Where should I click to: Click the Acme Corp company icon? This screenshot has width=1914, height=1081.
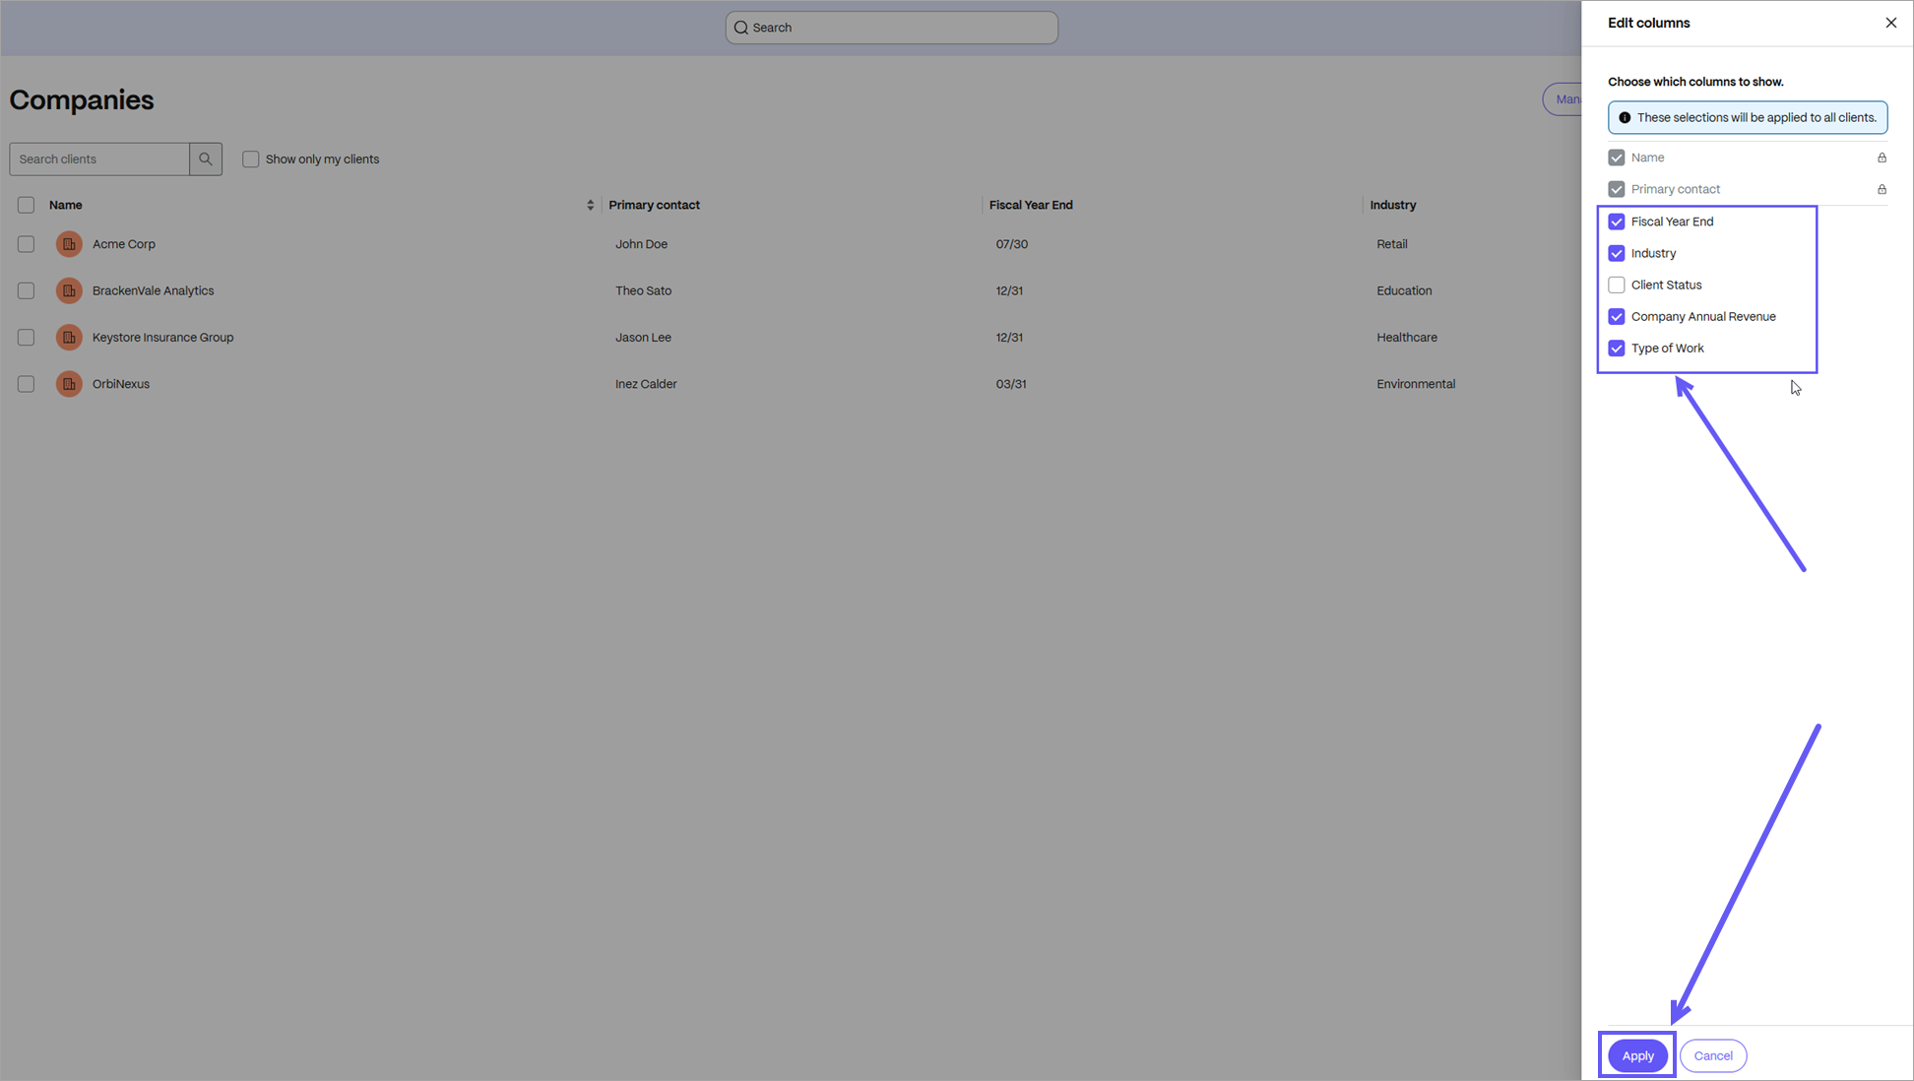pos(69,244)
